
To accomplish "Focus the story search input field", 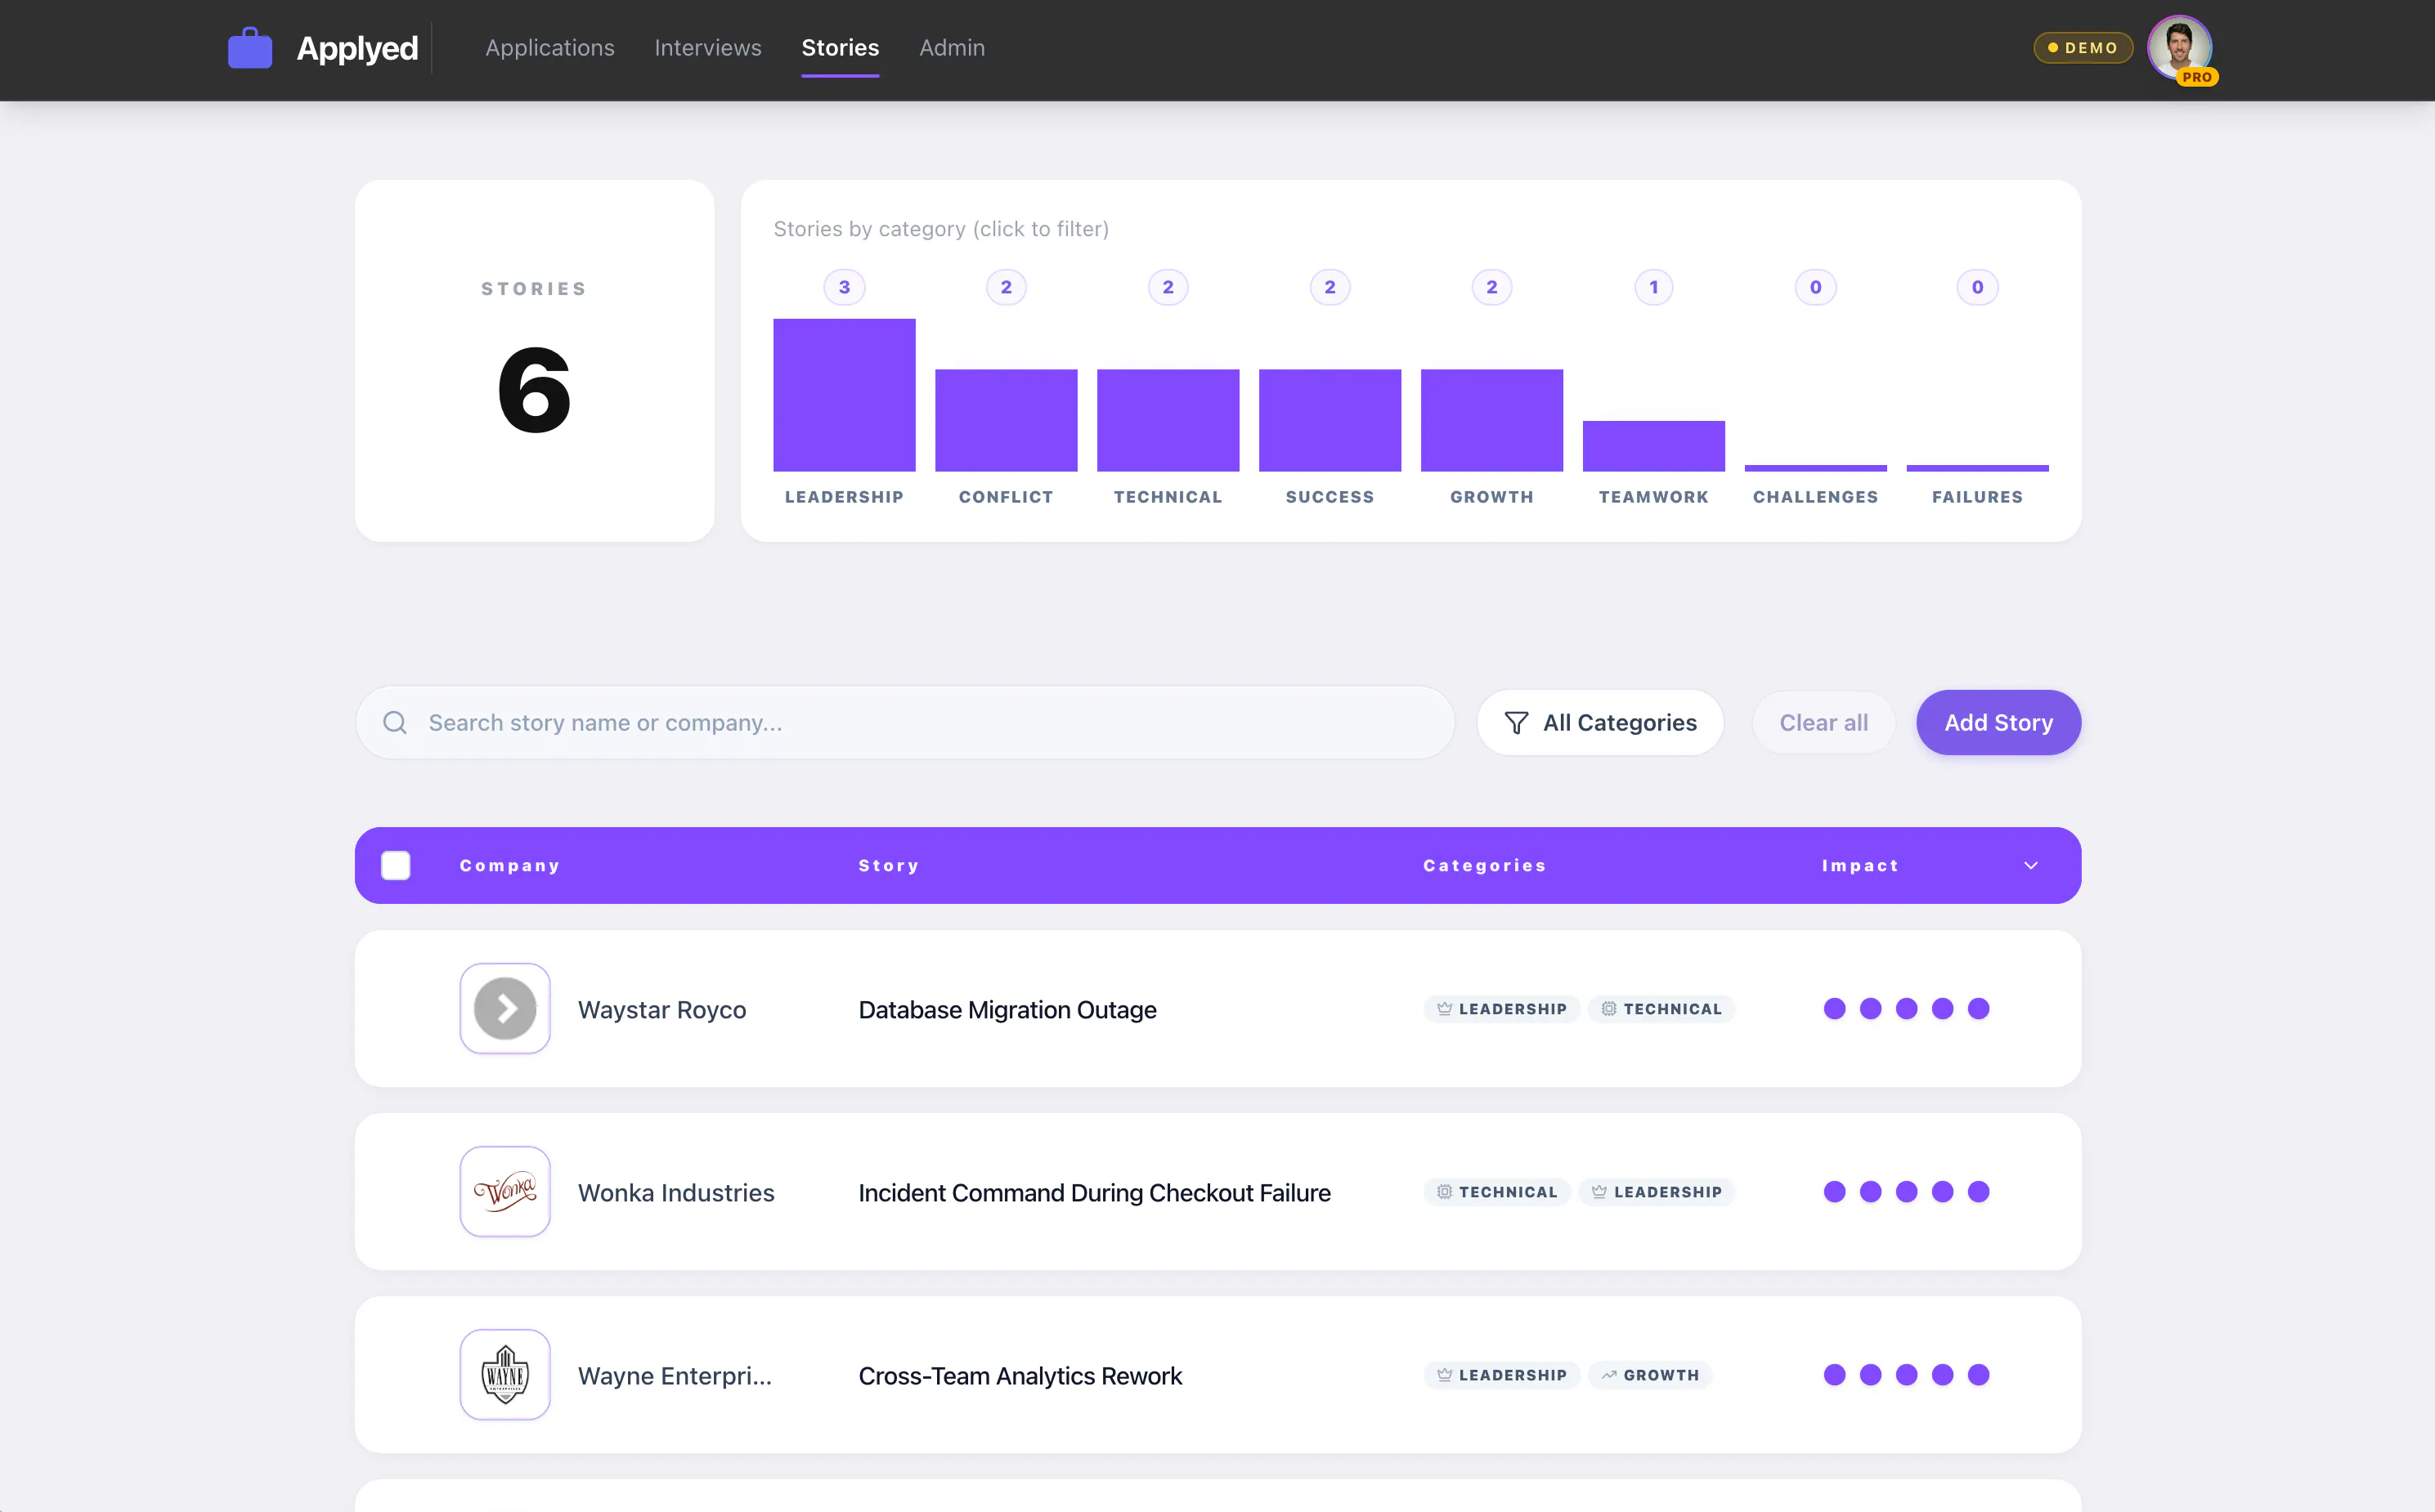I will tap(905, 722).
